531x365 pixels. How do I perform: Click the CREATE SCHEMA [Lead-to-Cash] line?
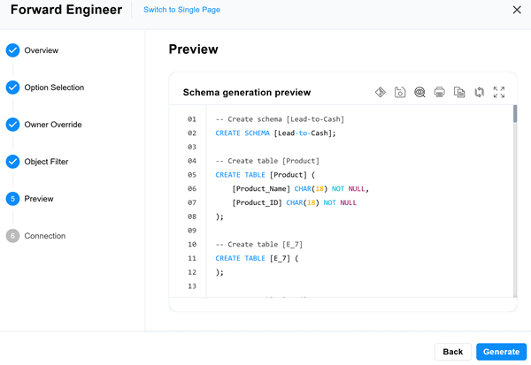coord(275,133)
